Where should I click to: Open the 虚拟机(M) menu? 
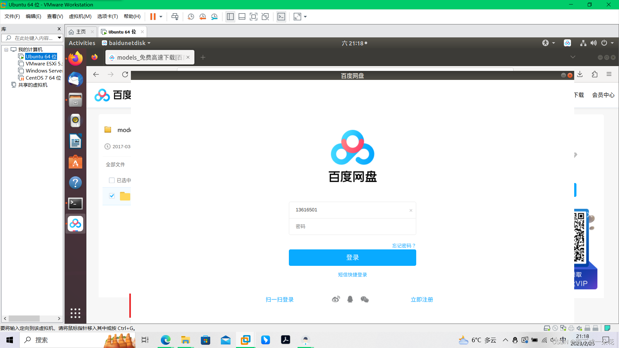pyautogui.click(x=80, y=16)
